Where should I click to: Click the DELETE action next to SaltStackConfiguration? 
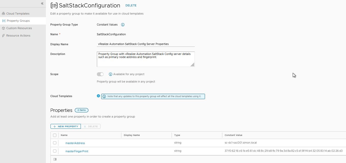click(x=131, y=5)
